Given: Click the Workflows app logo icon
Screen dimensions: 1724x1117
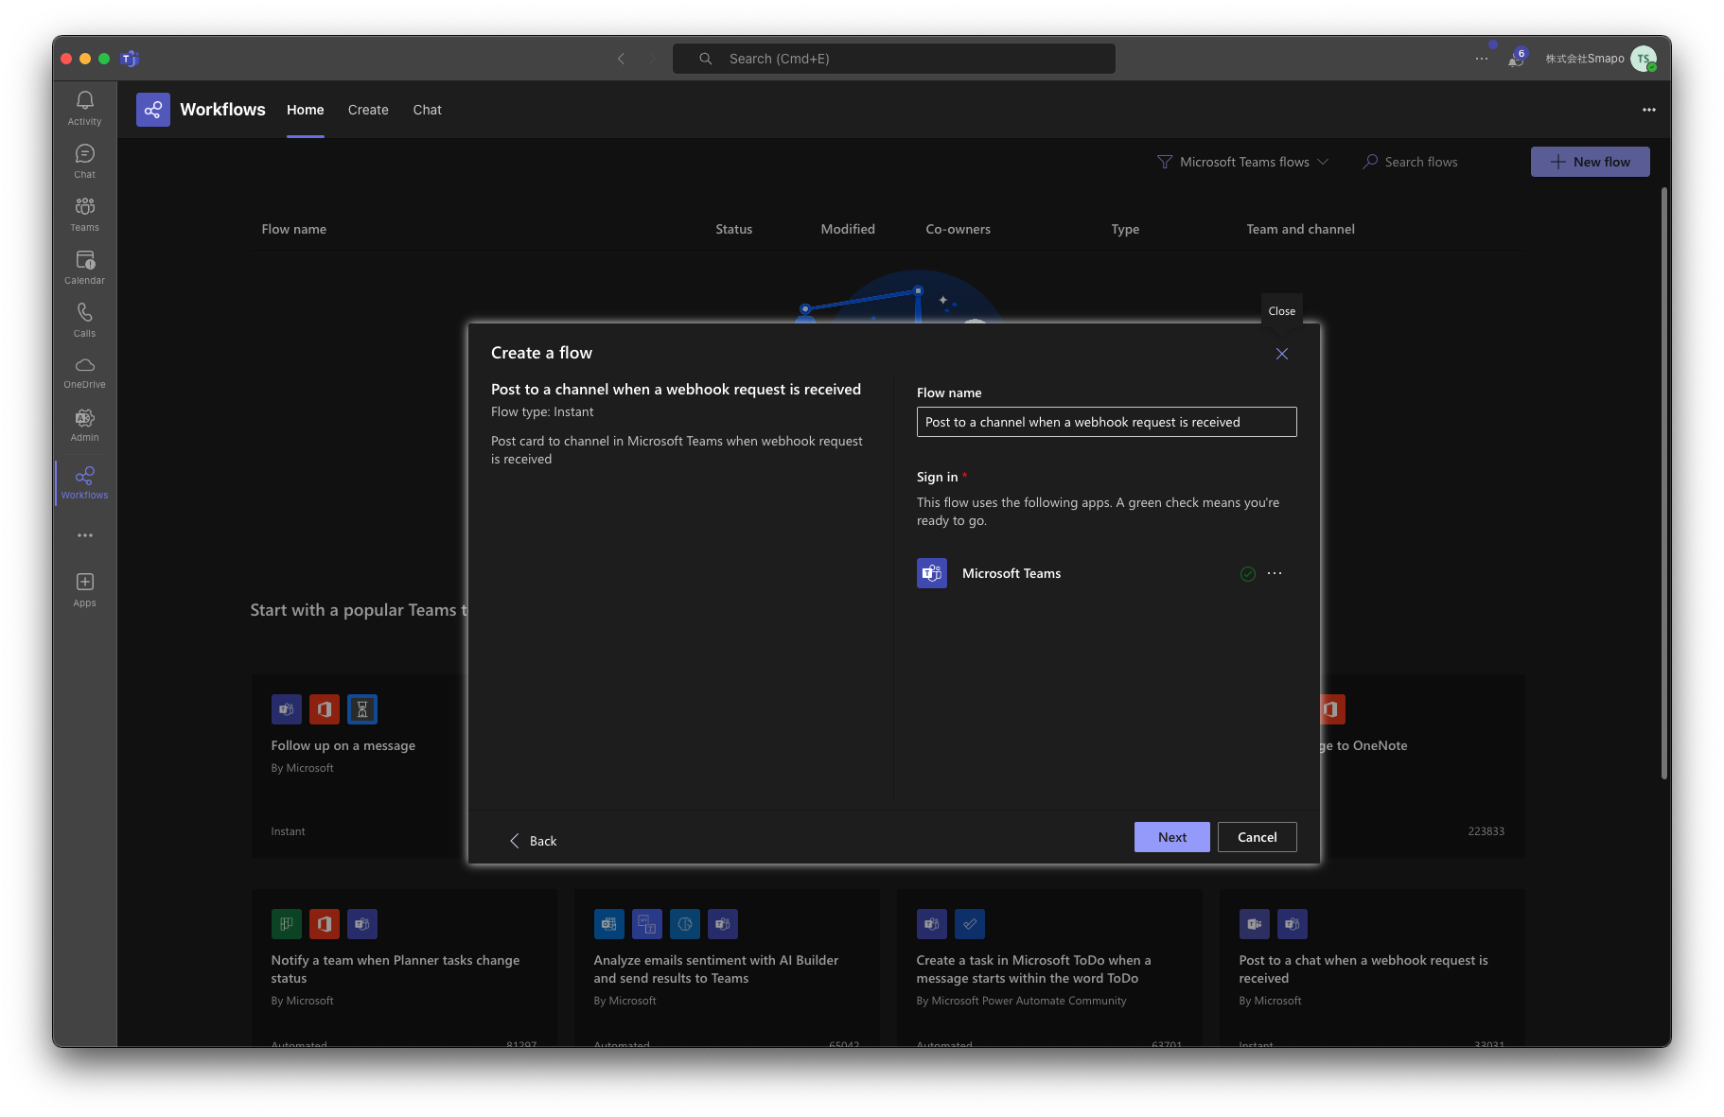Looking at the screenshot, I should [x=152, y=110].
